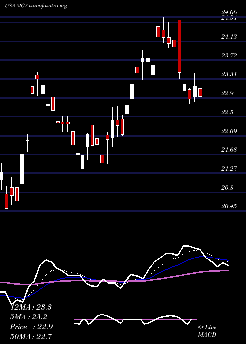Select the 21.68 price axis label
246x344 pixels.
229,150
